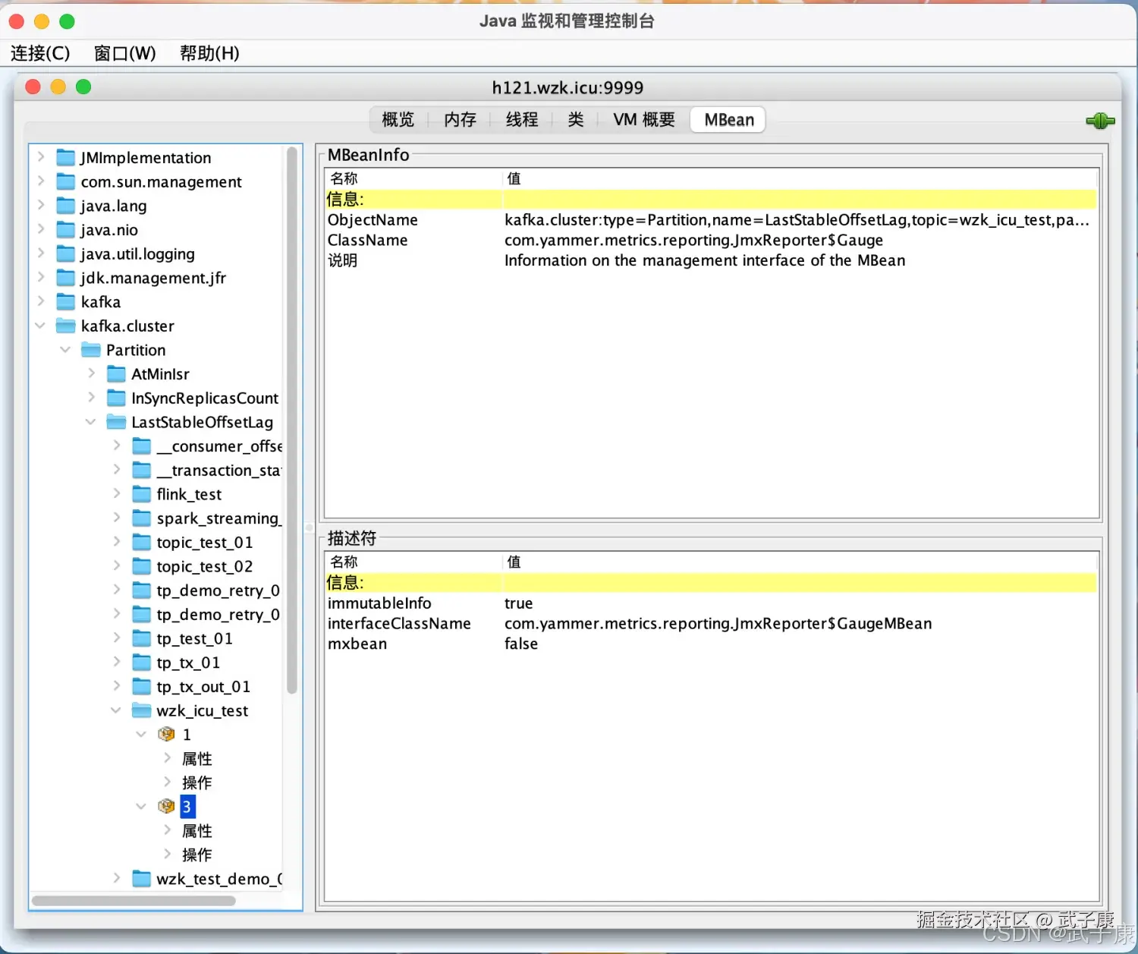Open the VM 概要 tab
1138x954 pixels.
[x=644, y=120]
